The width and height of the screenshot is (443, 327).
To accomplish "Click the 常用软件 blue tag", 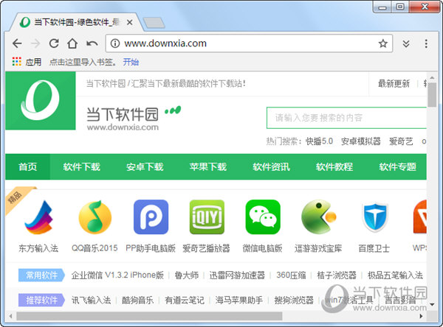I will pyautogui.click(x=41, y=275).
